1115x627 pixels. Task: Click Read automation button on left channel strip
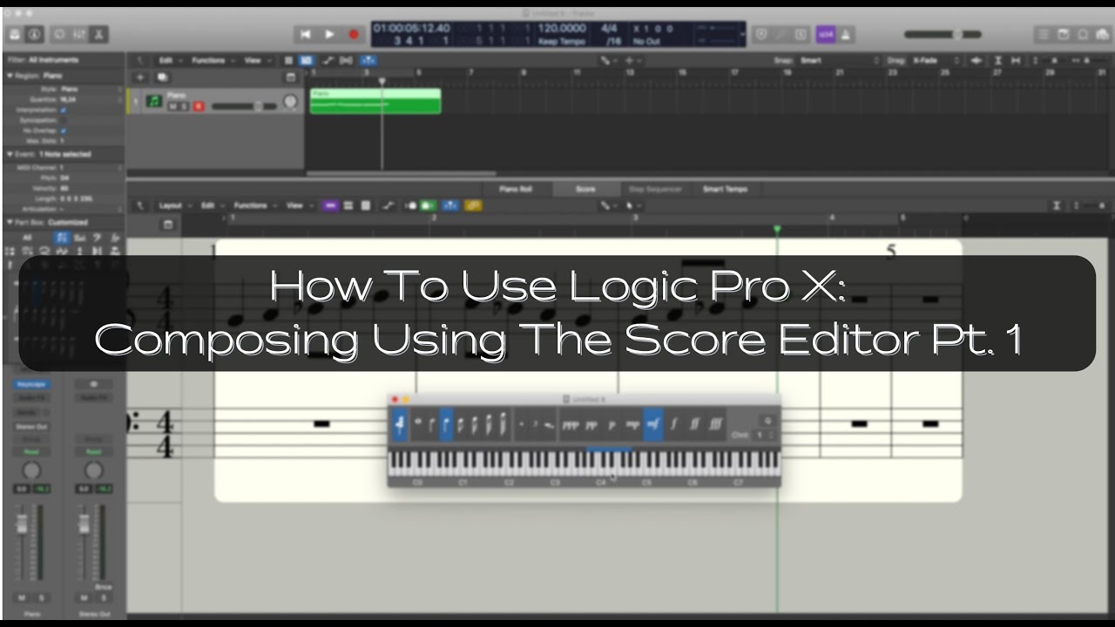click(31, 452)
